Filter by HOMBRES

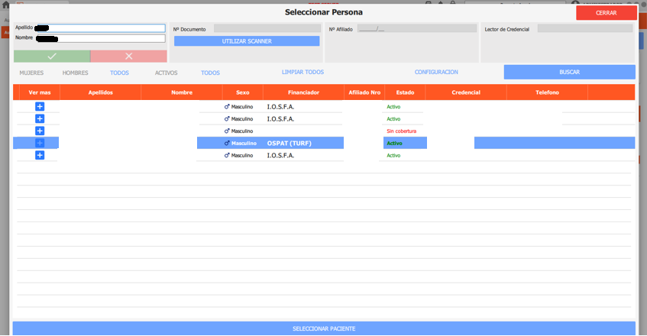pyautogui.click(x=75, y=73)
